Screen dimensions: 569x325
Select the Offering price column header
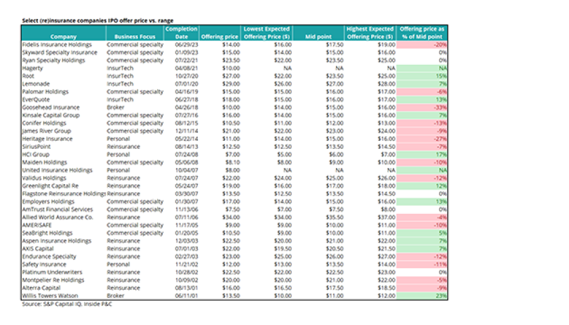tap(219, 37)
